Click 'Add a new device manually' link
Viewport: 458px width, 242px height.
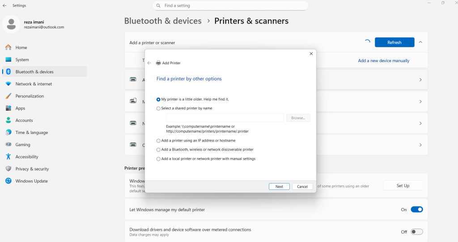(x=383, y=61)
